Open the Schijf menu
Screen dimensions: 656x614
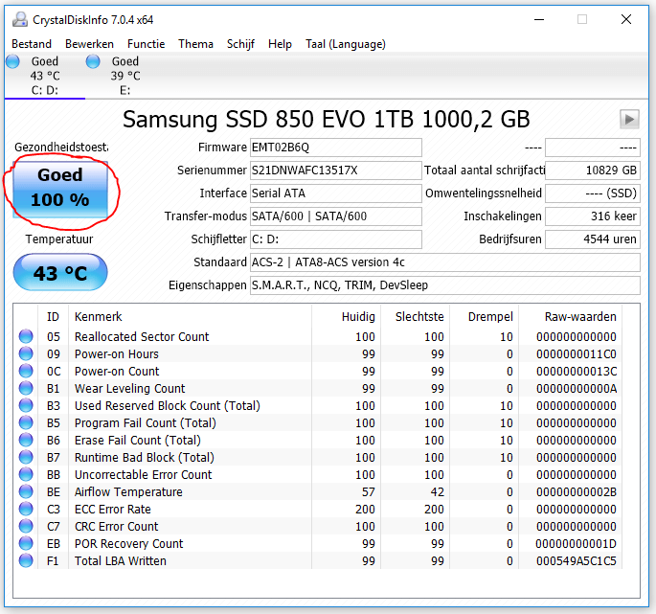coord(240,44)
